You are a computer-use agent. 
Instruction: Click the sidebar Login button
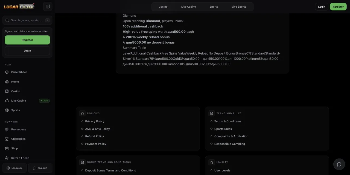[27, 51]
